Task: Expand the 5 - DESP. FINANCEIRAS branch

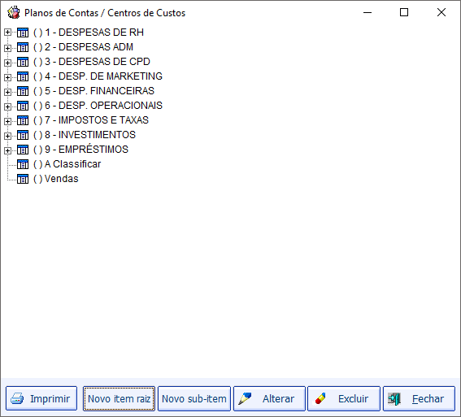Action: pyautogui.click(x=7, y=92)
